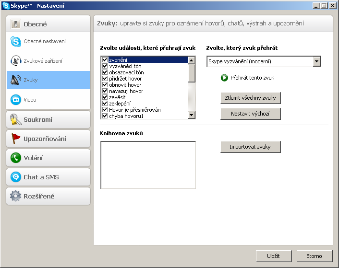This screenshot has width=339, height=268.
Task: Expand the Volání section
Action: pyautogui.click(x=48, y=158)
